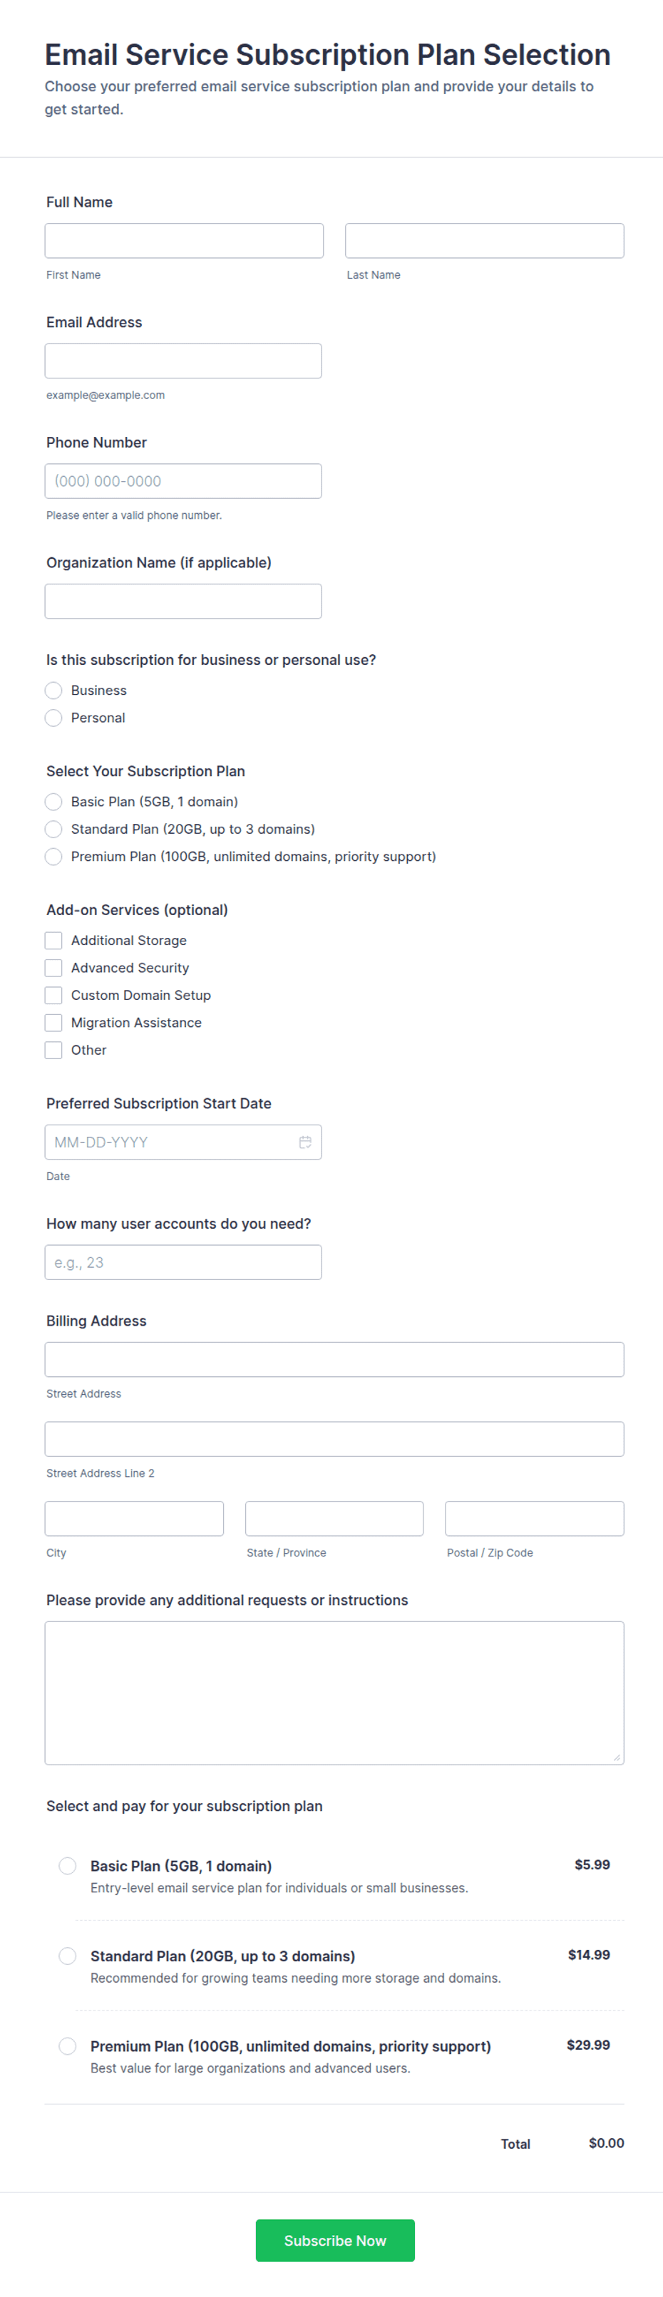Select the Phone Number input
Image resolution: width=663 pixels, height=2297 pixels.
[x=183, y=482]
